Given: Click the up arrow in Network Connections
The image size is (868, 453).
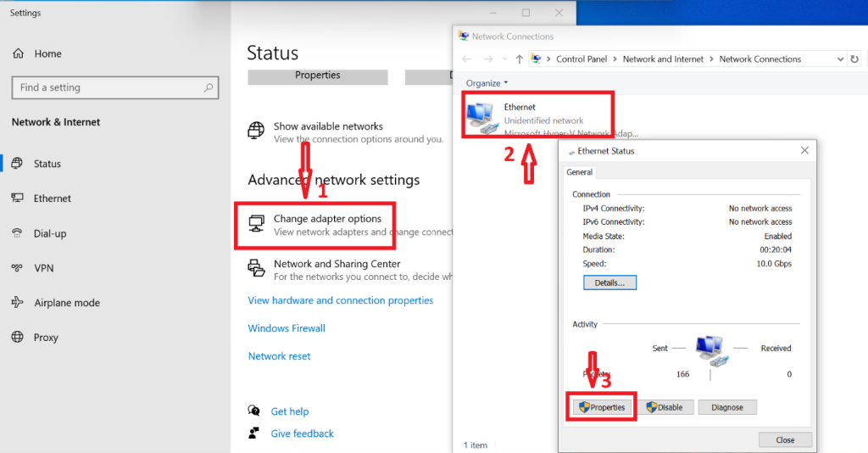Looking at the screenshot, I should coord(520,59).
